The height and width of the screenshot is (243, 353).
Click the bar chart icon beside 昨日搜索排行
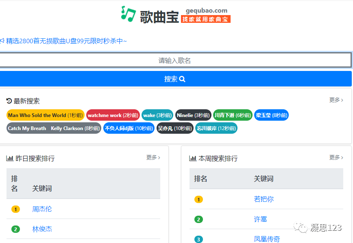(x=10, y=158)
